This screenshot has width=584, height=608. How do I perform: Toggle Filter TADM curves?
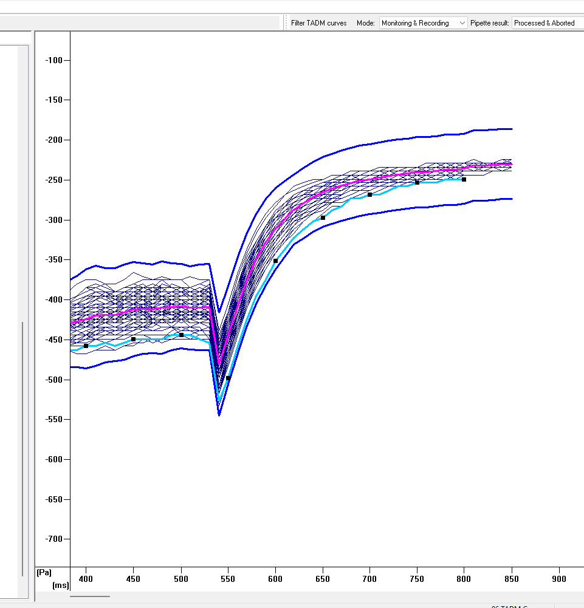[x=318, y=22]
